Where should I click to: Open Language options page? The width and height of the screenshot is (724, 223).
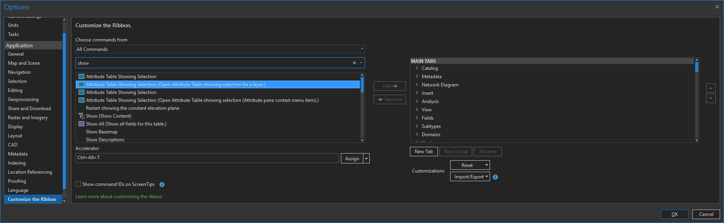click(x=33, y=190)
